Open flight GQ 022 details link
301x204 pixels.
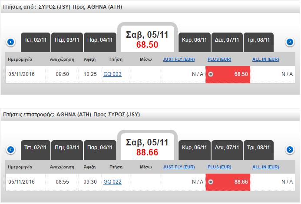(112, 182)
